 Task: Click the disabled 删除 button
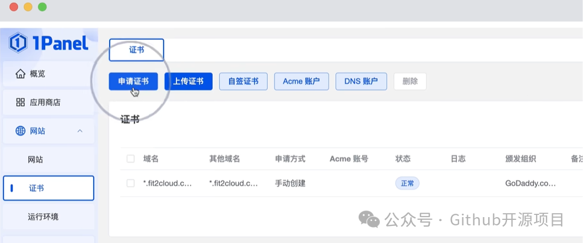click(x=410, y=82)
